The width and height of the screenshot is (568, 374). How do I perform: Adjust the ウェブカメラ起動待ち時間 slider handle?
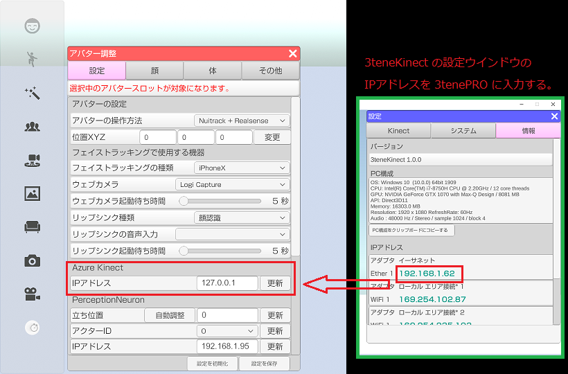184,201
